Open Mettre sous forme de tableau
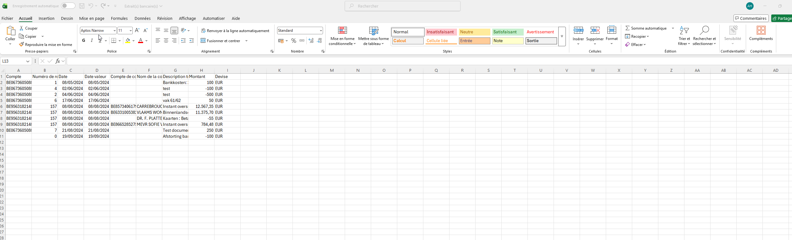Viewport: 792px width, 240px height. [x=373, y=36]
